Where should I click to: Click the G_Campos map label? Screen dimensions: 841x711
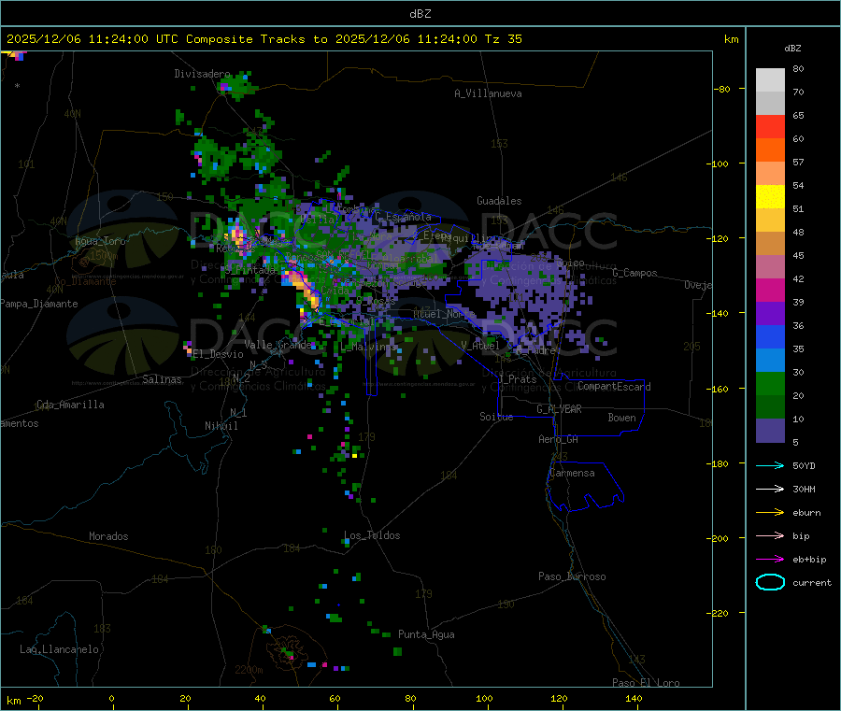click(x=634, y=273)
